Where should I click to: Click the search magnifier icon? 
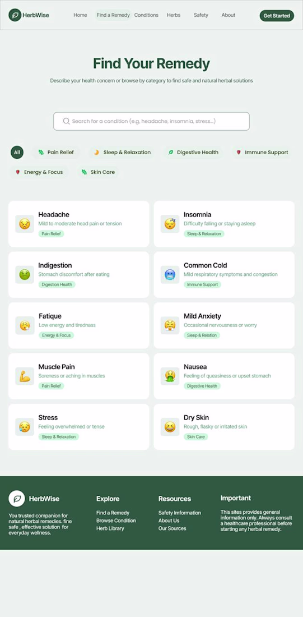[x=67, y=121]
